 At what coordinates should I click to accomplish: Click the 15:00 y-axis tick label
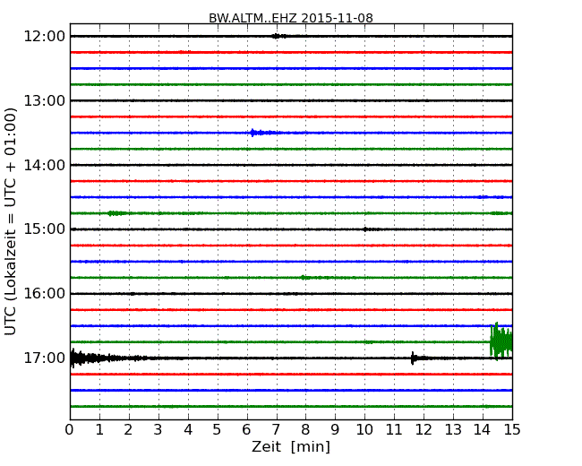click(x=45, y=229)
